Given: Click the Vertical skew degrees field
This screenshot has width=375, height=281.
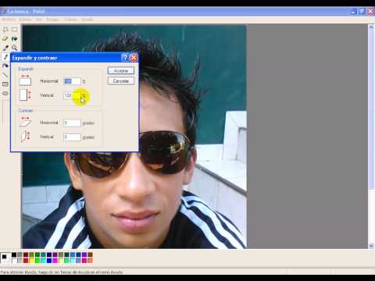Looking at the screenshot, I should (72, 137).
